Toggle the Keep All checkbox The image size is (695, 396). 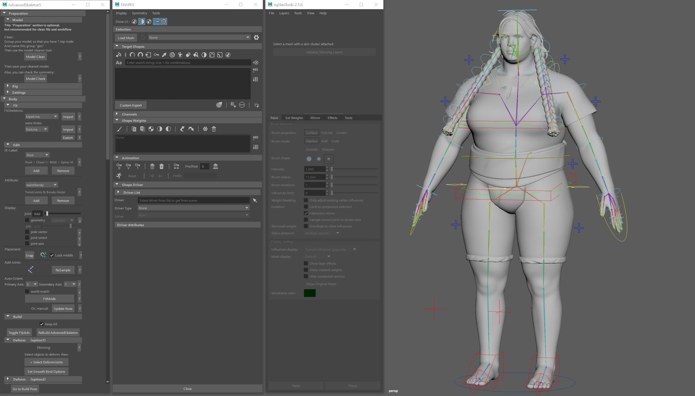[x=42, y=324]
